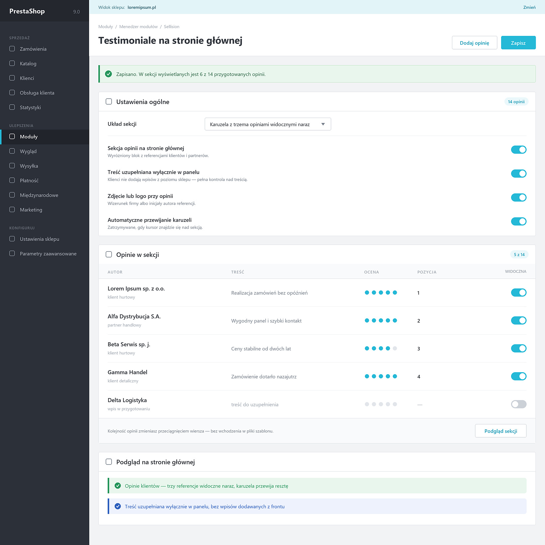Click the Płatność sidebar icon
545x545 pixels.
pyautogui.click(x=12, y=180)
